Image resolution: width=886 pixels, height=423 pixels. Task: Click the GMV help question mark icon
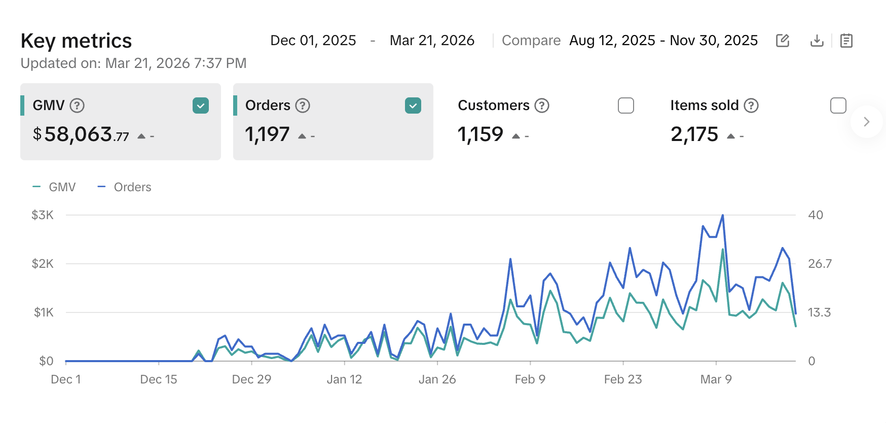pos(77,105)
